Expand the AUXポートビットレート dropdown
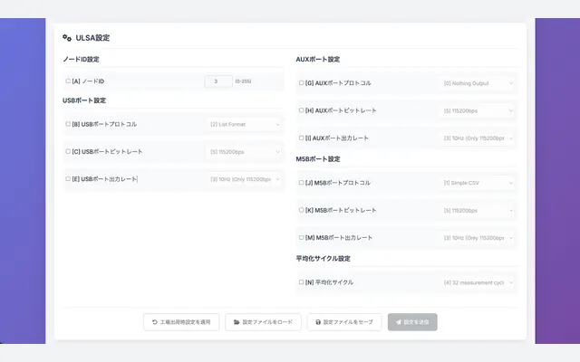Viewport: 580px width, 362px height. click(x=478, y=110)
